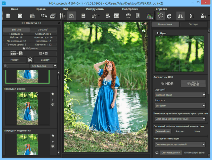Click refresh icon beside Природа> резкий preset
The image size is (212, 160).
tap(53, 104)
